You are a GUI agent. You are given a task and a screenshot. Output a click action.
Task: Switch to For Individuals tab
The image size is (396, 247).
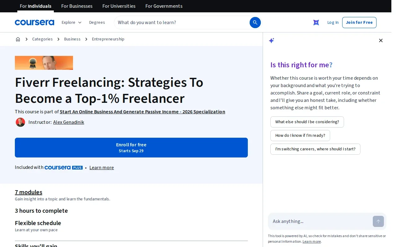pos(36,6)
